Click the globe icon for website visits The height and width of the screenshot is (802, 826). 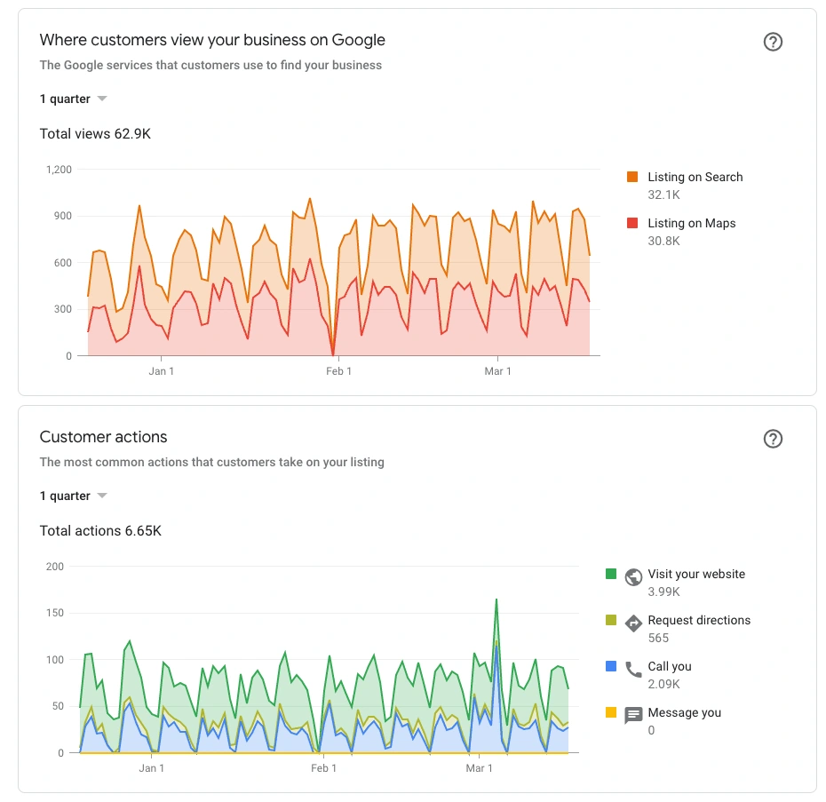click(633, 577)
